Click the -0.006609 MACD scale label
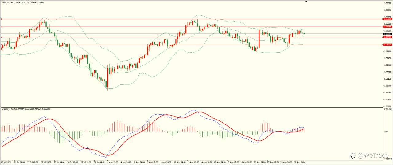393x165 pixels. pos(388,159)
